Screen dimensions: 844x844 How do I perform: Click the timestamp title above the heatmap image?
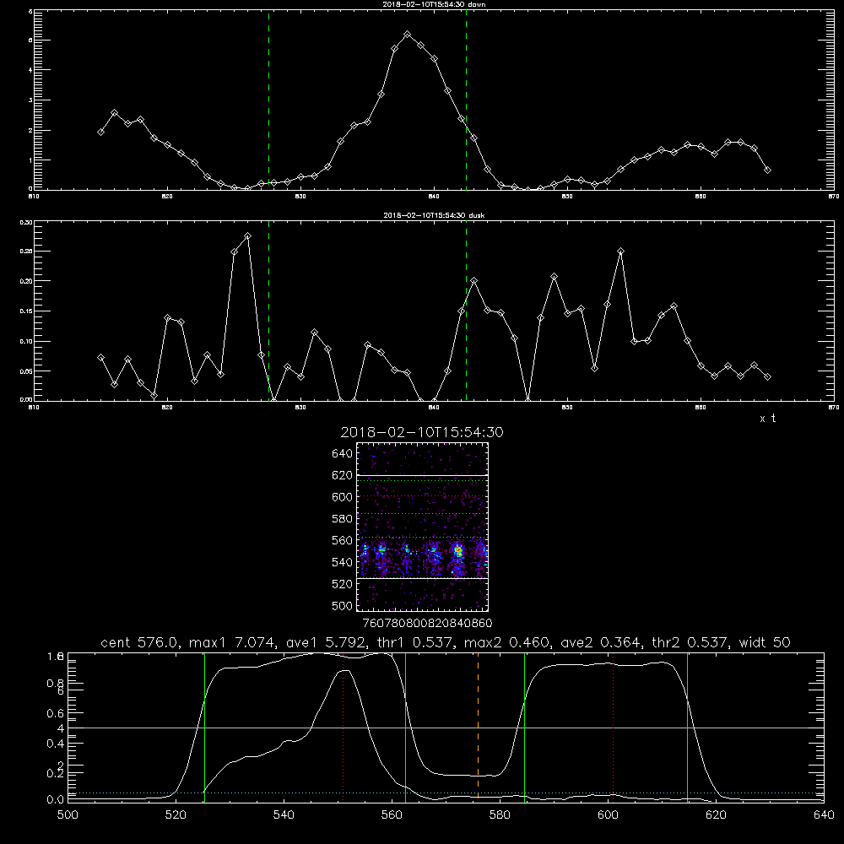point(422,432)
